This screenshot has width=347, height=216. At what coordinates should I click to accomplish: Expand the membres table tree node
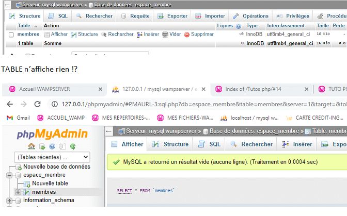tap(18, 192)
